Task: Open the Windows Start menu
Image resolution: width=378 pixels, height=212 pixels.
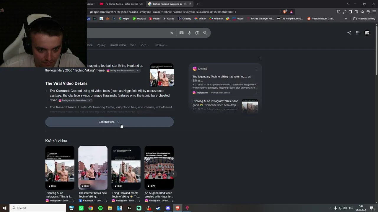Action: click(5, 208)
